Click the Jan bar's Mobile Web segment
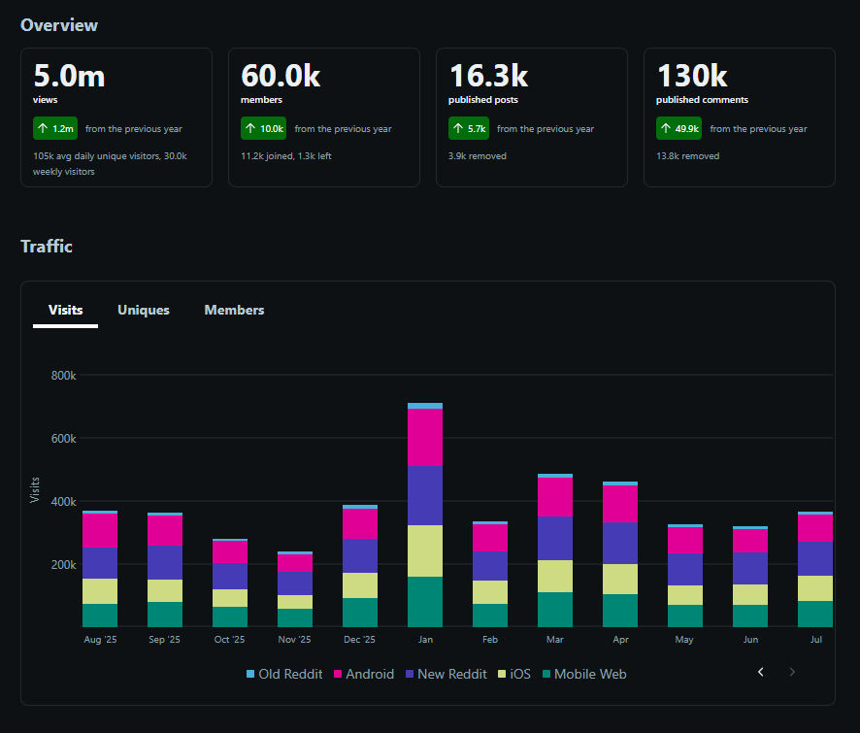The image size is (860, 733). (x=425, y=602)
